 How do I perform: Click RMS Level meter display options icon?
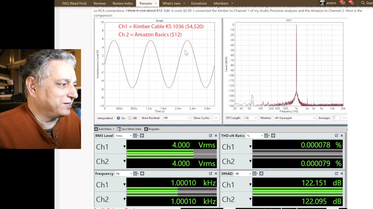click(135, 136)
